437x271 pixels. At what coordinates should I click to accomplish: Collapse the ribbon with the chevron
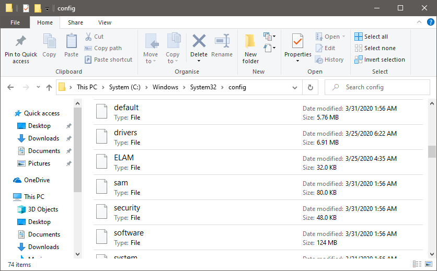[x=419, y=22]
